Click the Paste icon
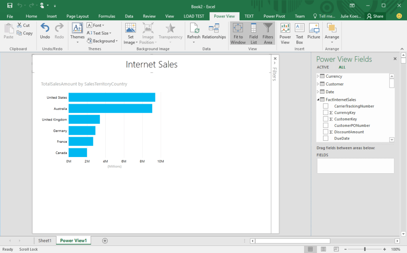 (x=9, y=29)
